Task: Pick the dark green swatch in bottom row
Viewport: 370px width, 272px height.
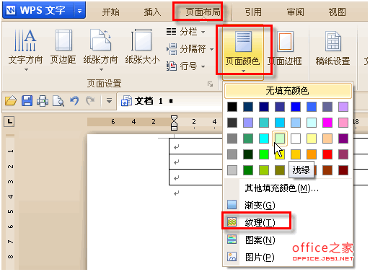Action: click(x=248, y=170)
